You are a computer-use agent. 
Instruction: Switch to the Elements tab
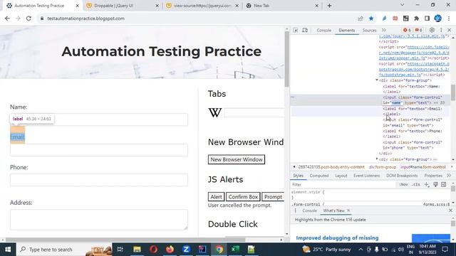pyautogui.click(x=347, y=30)
